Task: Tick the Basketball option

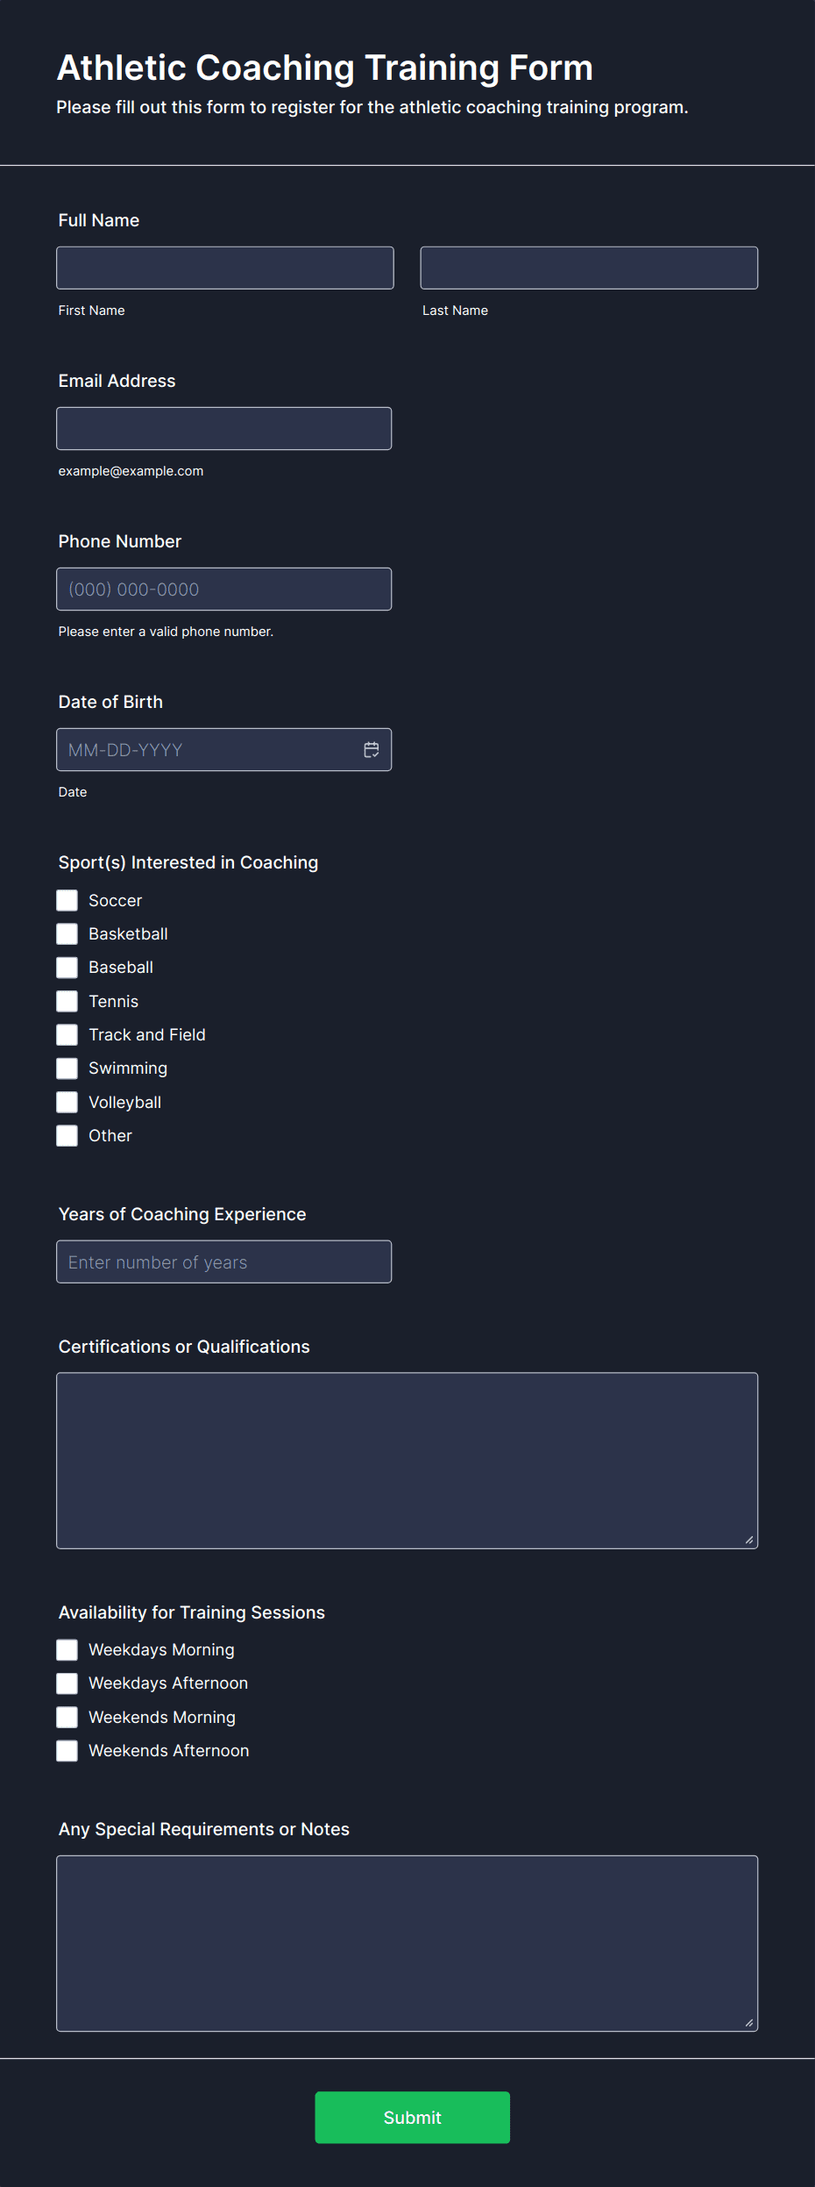Action: 67,933
